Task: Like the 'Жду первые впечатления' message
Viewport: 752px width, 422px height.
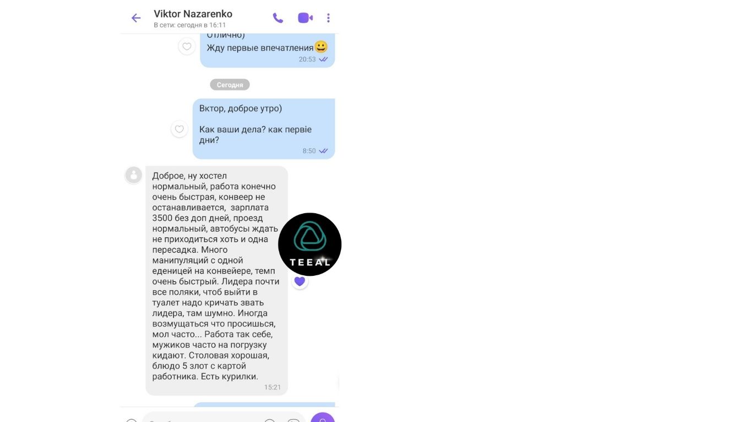Action: 187,47
